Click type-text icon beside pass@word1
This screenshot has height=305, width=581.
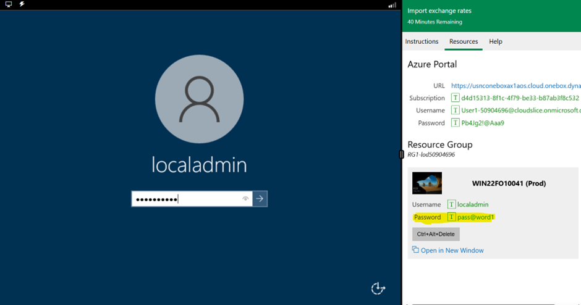coord(451,217)
